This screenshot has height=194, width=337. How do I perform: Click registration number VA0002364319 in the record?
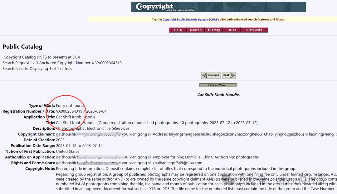pyautogui.click(x=69, y=111)
